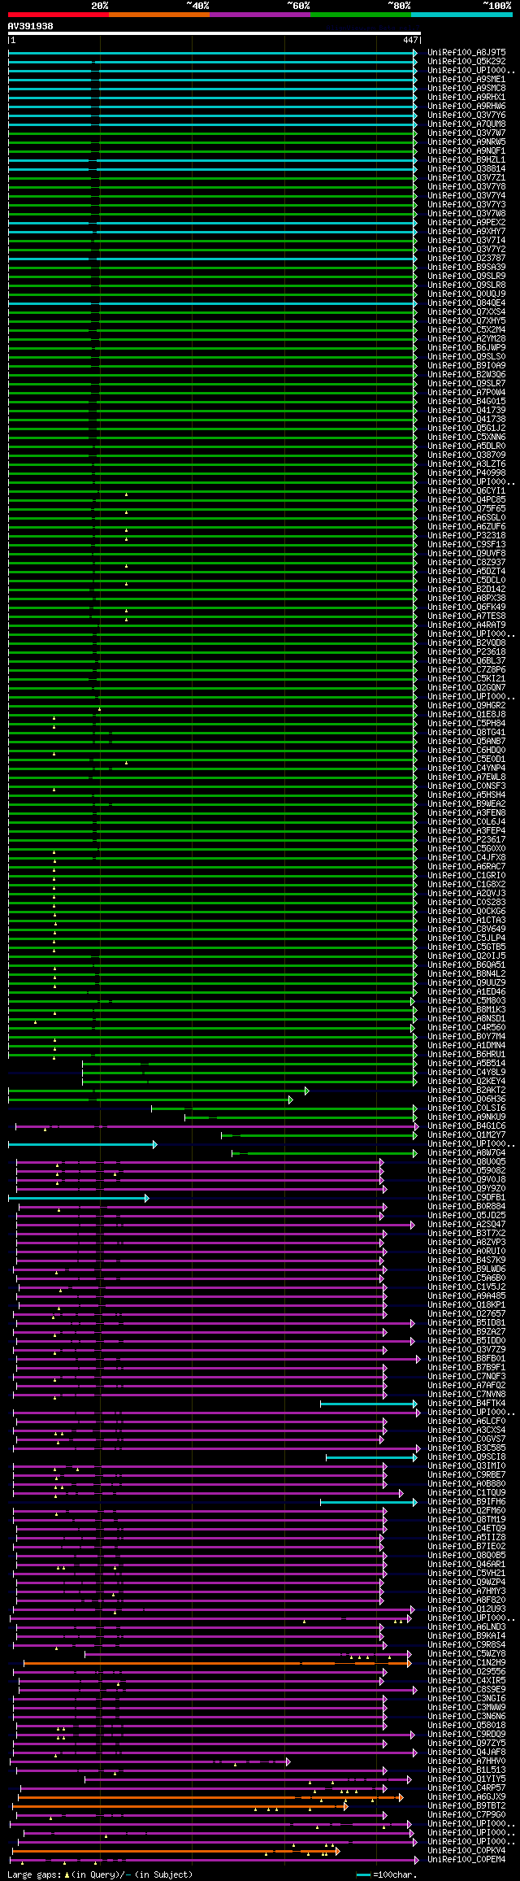Click the query end position label 447
520x1881 pixels.
pyautogui.click(x=410, y=40)
